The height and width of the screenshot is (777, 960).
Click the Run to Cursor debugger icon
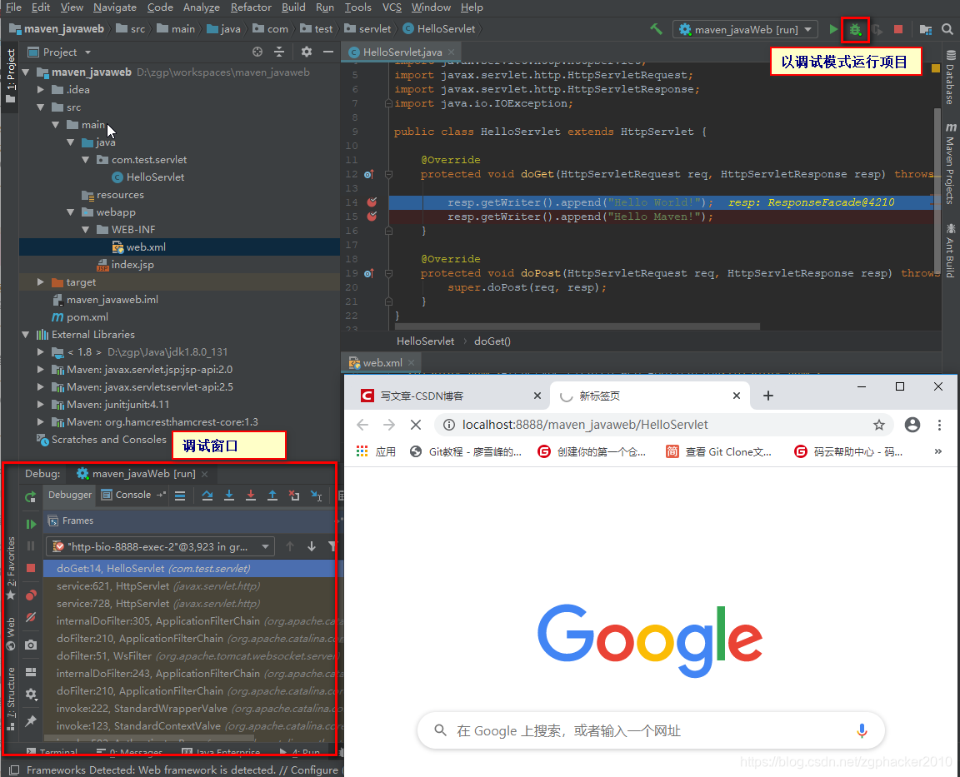(316, 496)
